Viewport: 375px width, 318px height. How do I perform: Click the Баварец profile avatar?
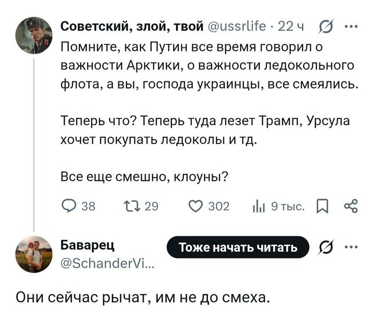point(34,254)
